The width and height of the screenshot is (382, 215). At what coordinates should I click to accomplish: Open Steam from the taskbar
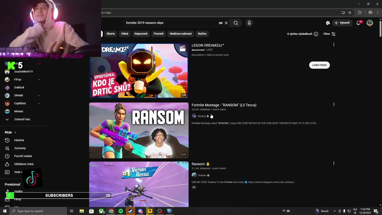coord(130,211)
